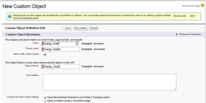Click the Custom Object Definition Edit heading

coord(25,28)
